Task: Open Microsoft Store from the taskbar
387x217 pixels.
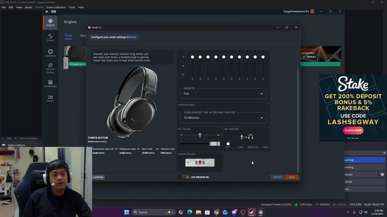Action: pos(207,212)
